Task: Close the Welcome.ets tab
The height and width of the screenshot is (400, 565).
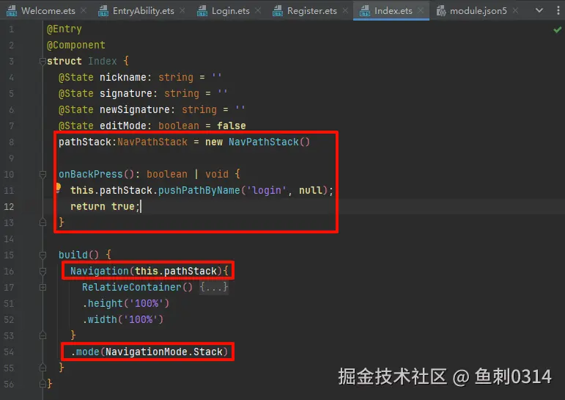Action: pos(84,10)
